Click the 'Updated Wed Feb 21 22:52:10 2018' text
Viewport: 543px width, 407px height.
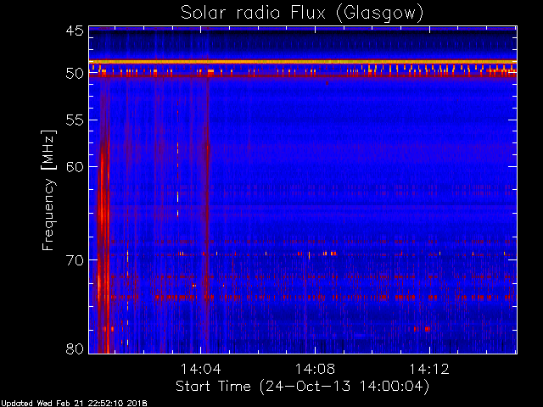(x=74, y=404)
